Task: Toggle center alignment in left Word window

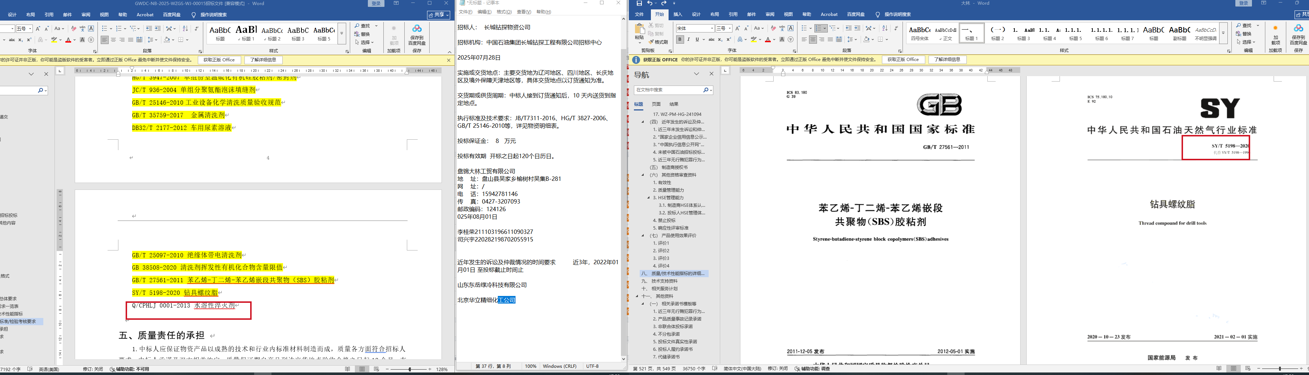Action: click(x=113, y=40)
